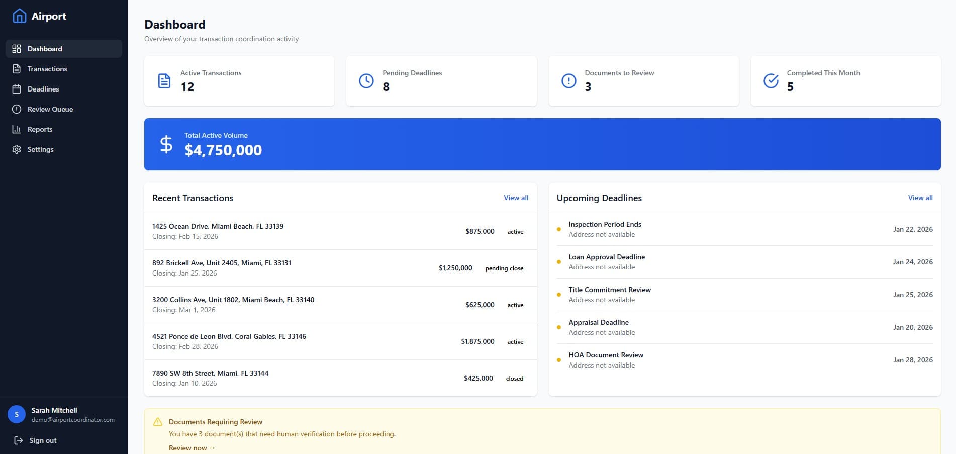Open Transactions via its sidebar icon
The height and width of the screenshot is (454, 956).
coord(16,69)
